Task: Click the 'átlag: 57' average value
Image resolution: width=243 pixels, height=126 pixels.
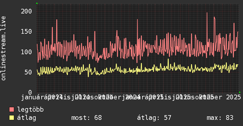Action: [154, 118]
